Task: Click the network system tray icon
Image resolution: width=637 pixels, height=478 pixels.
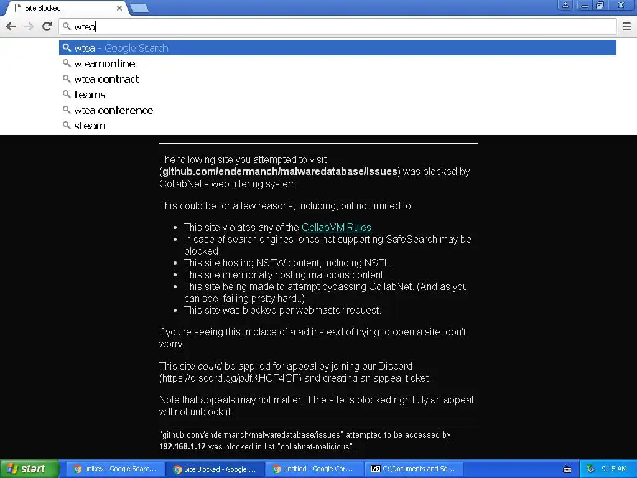Action: pos(591,469)
